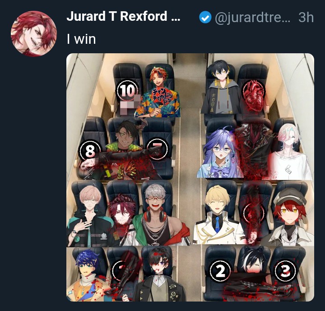
Task: Select the "I win" tweet text
Action: [81, 39]
